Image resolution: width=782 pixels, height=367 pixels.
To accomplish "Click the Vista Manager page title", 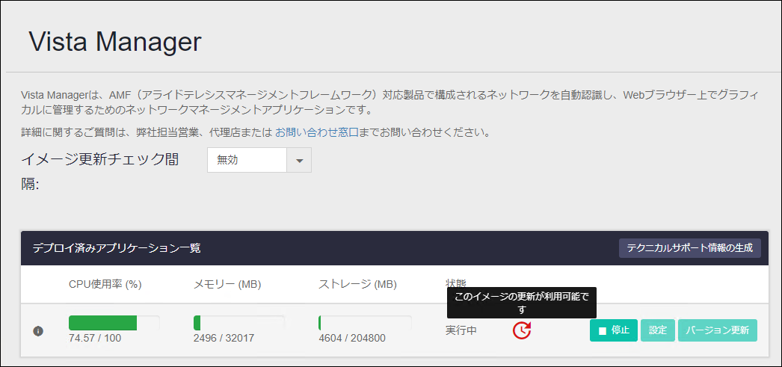I will point(115,42).
